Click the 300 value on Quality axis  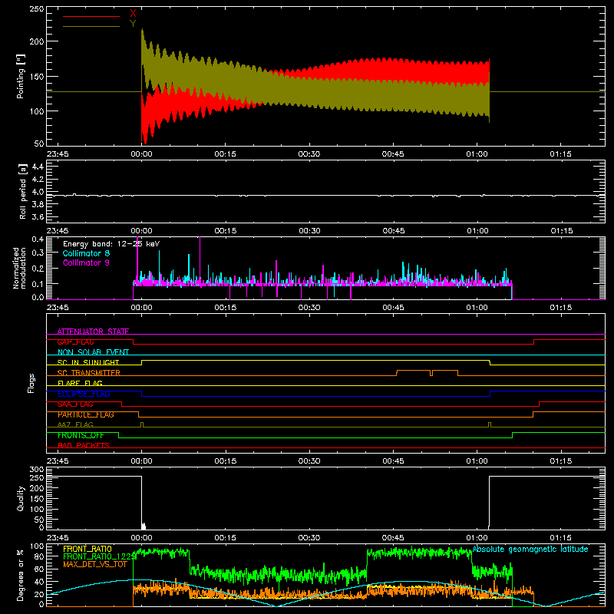[37, 470]
